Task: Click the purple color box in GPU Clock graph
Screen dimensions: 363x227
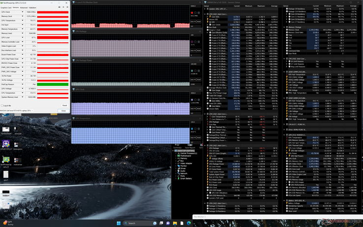Action: tap(192, 100)
